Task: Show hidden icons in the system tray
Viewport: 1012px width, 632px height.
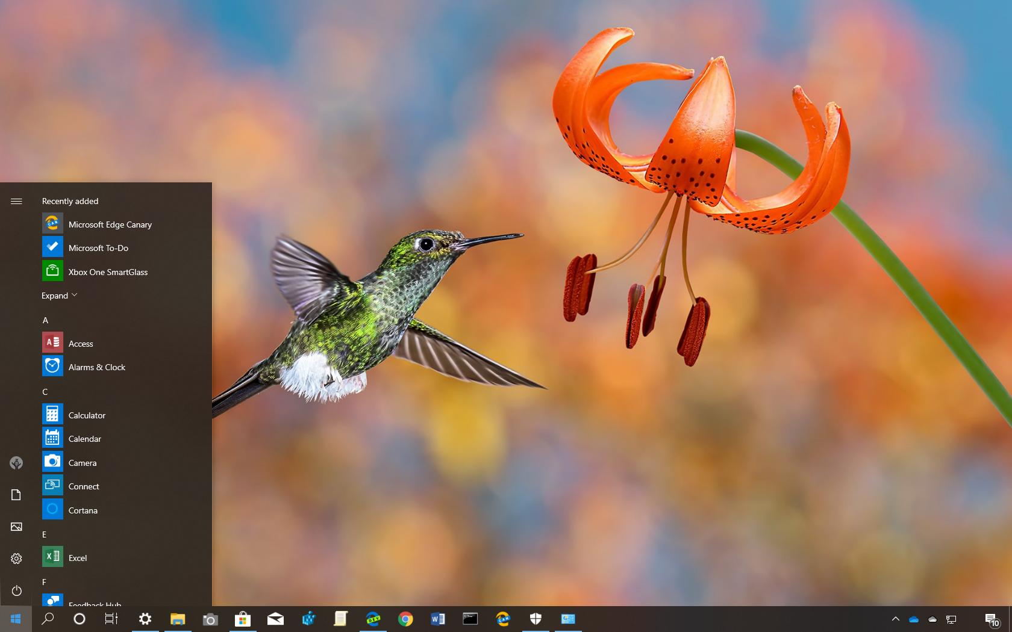Action: pos(896,619)
